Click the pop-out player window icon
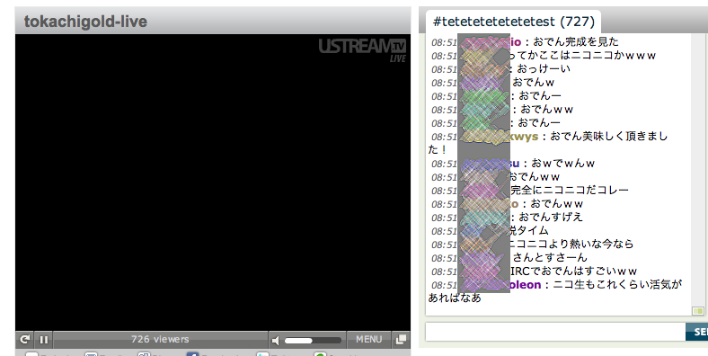This screenshot has width=708, height=356. pos(401,339)
